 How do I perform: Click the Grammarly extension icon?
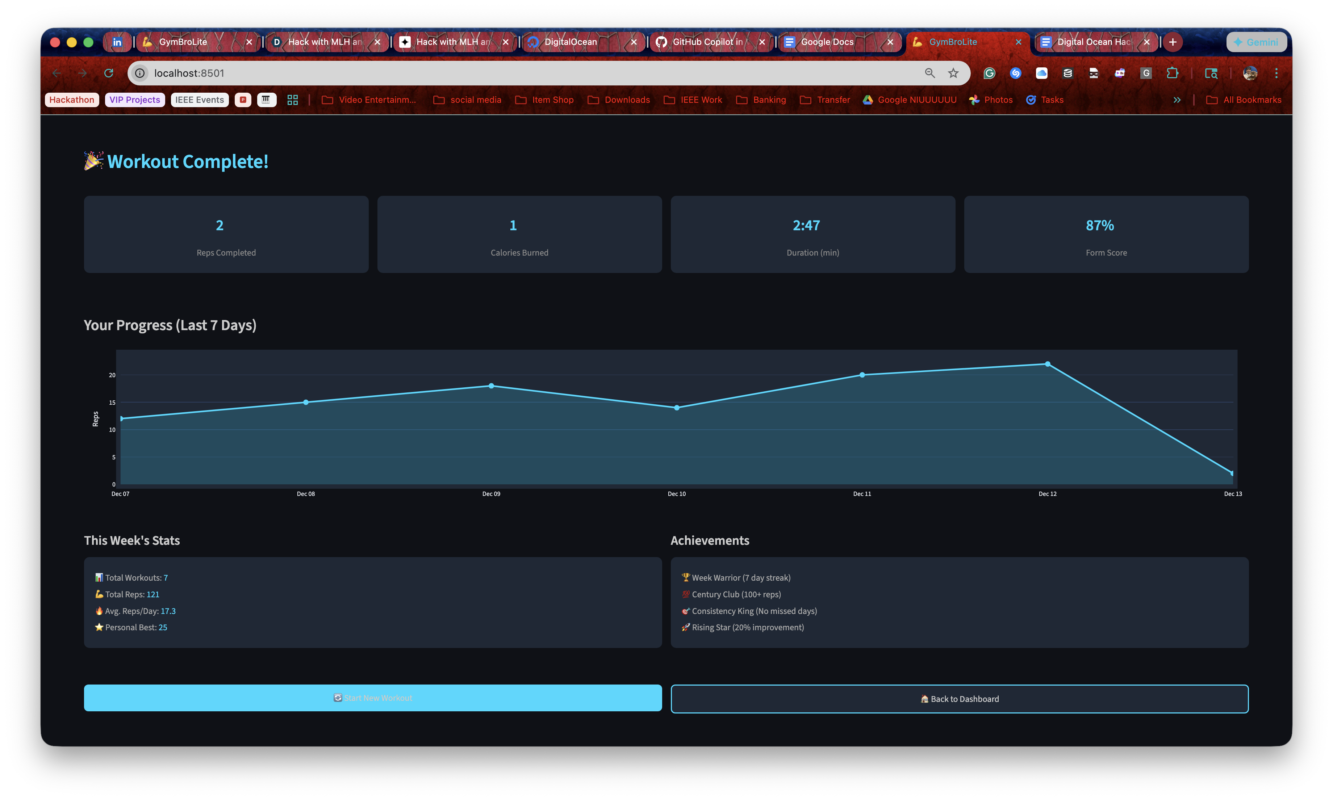(989, 73)
